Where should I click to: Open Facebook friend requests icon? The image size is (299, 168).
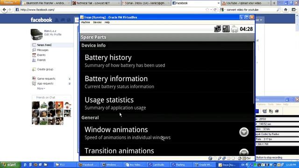[57, 20]
